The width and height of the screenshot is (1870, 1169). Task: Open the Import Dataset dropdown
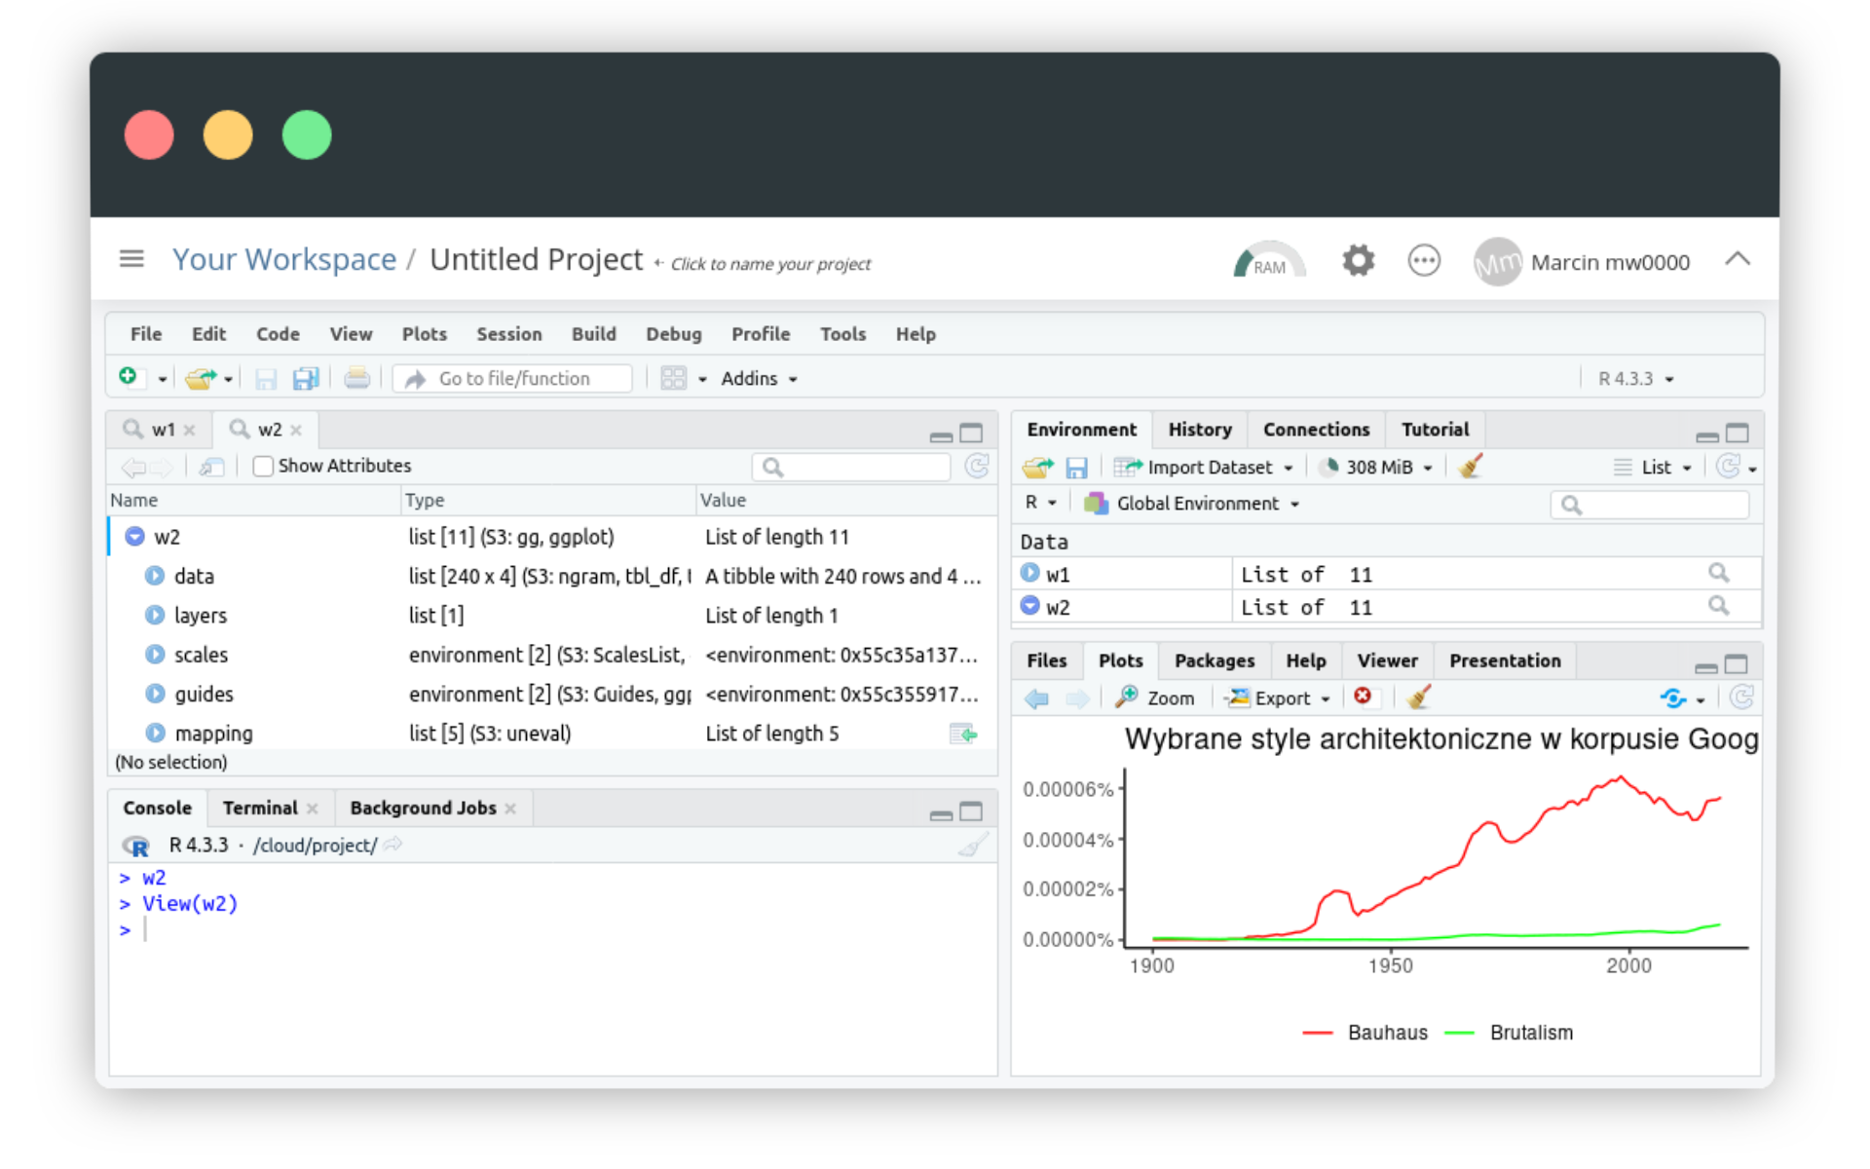1206,468
